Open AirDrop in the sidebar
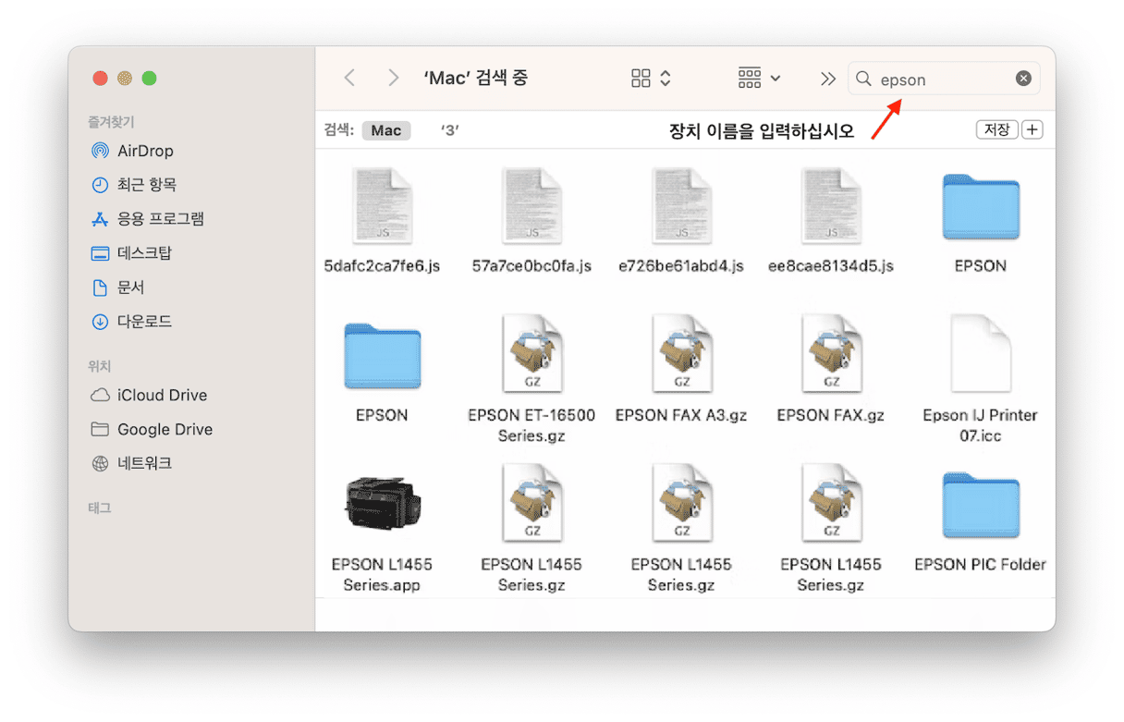The image size is (1124, 722). (133, 151)
